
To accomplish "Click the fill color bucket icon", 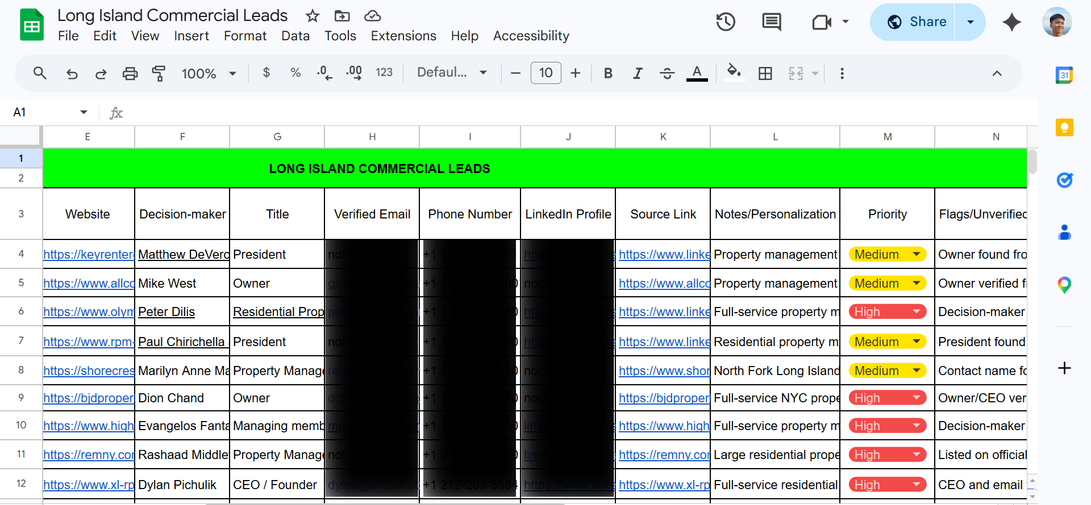I will click(734, 73).
